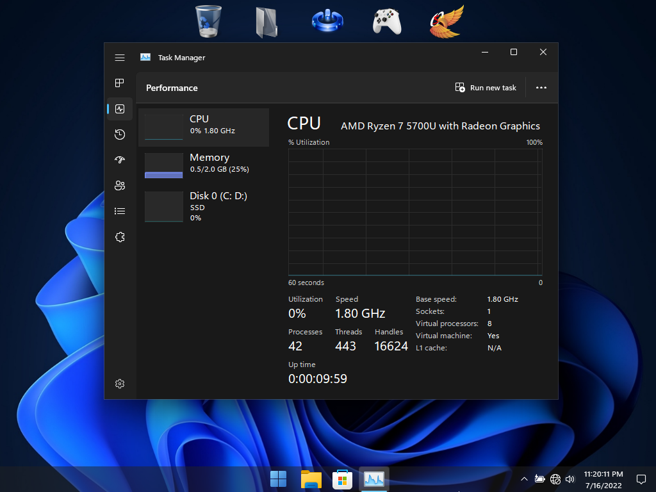Open the blue joystick desktop icon
The height and width of the screenshot is (492, 656).
[x=327, y=21]
